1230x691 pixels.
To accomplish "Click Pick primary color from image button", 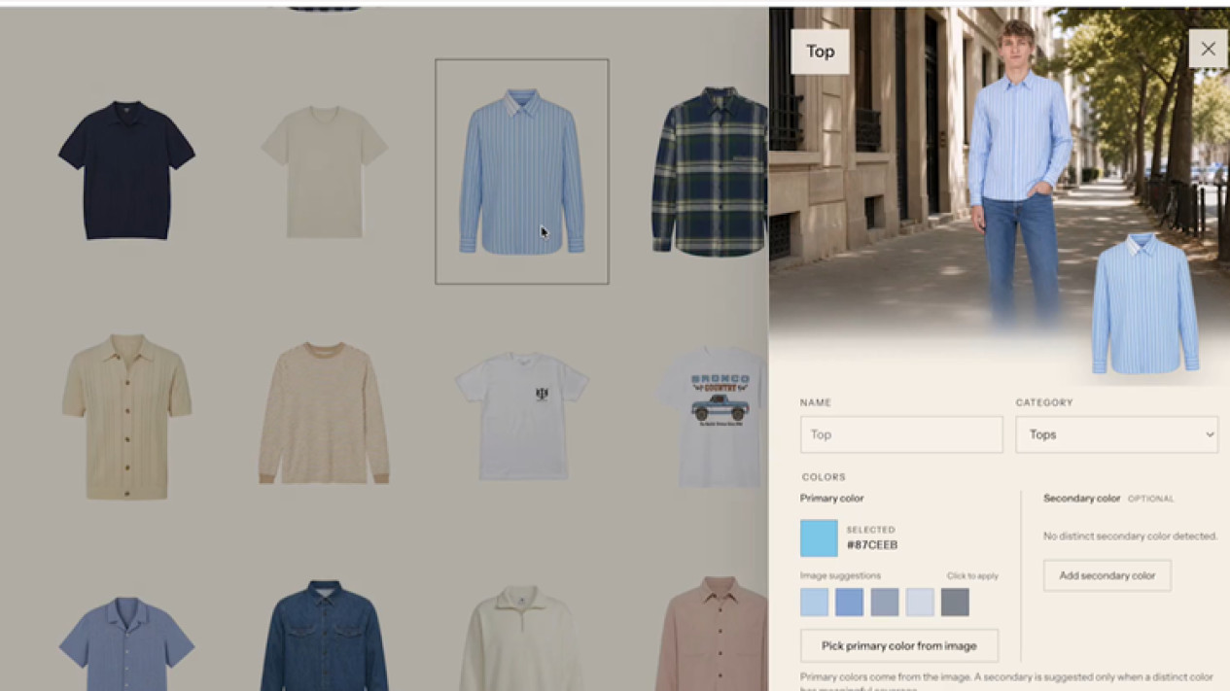I will click(898, 645).
